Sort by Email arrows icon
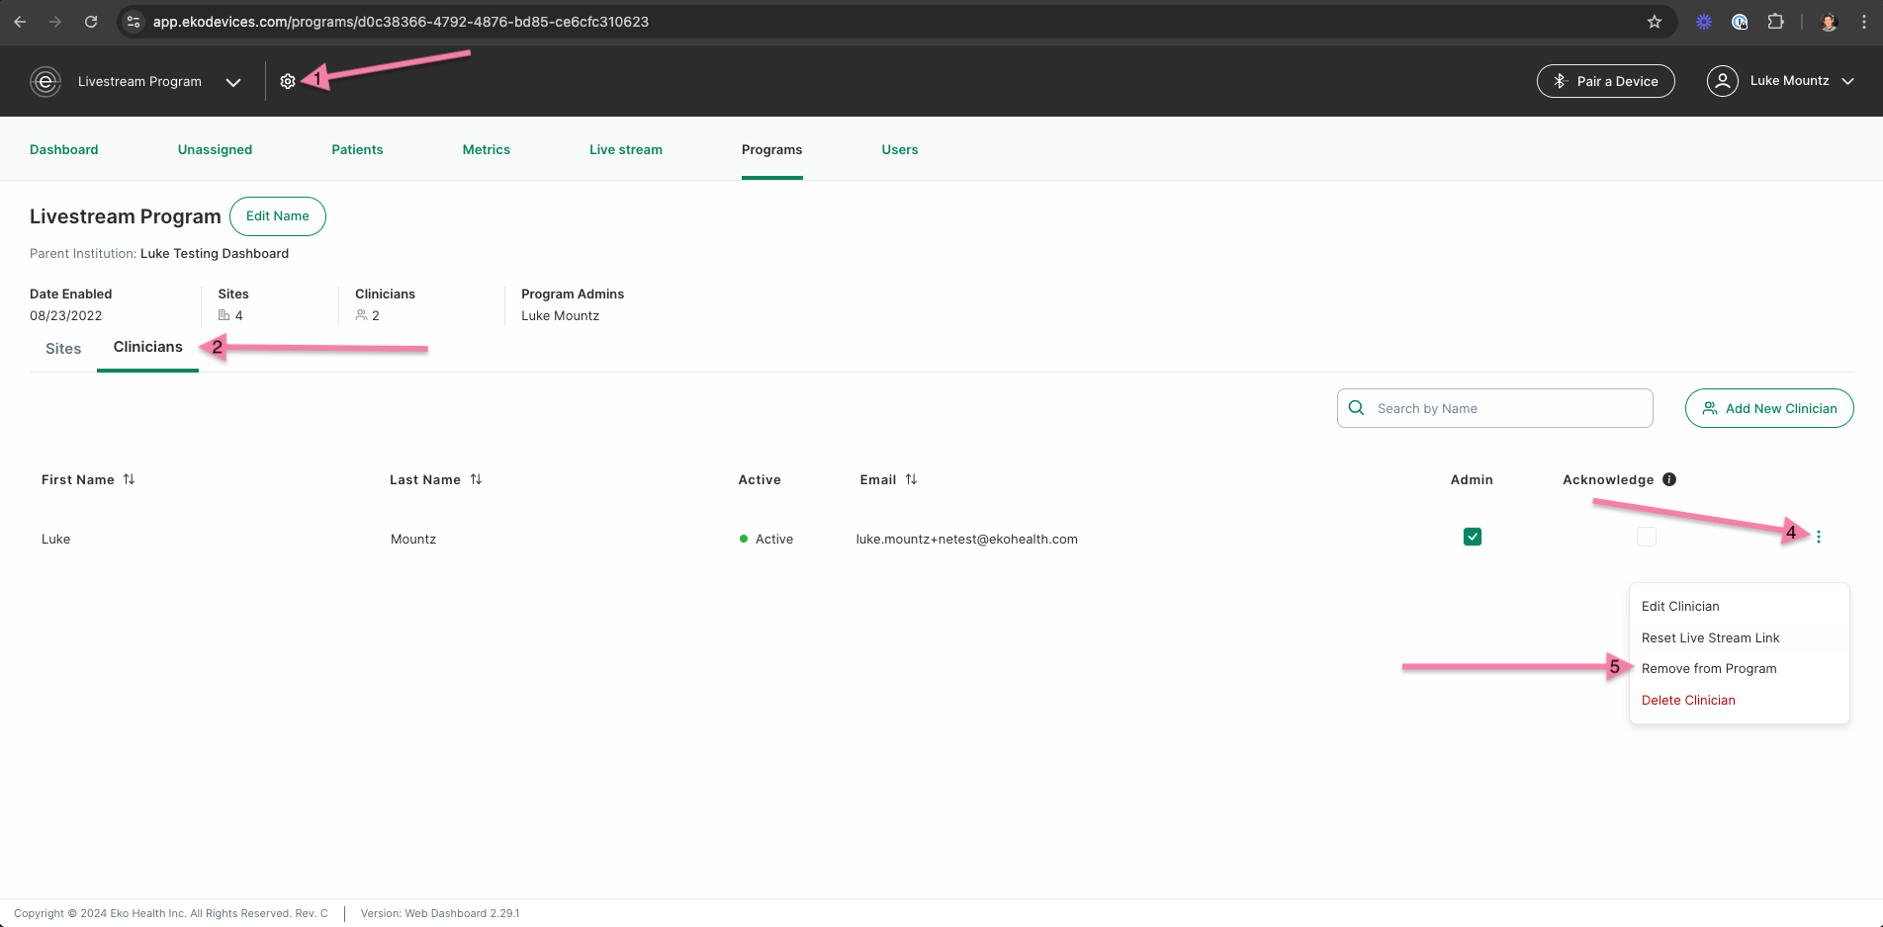The image size is (1883, 927). coord(911,479)
